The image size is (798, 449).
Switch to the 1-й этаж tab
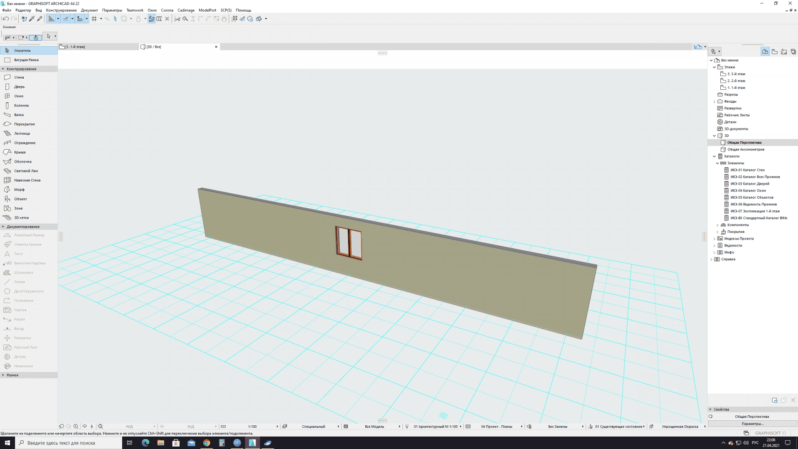coord(99,47)
